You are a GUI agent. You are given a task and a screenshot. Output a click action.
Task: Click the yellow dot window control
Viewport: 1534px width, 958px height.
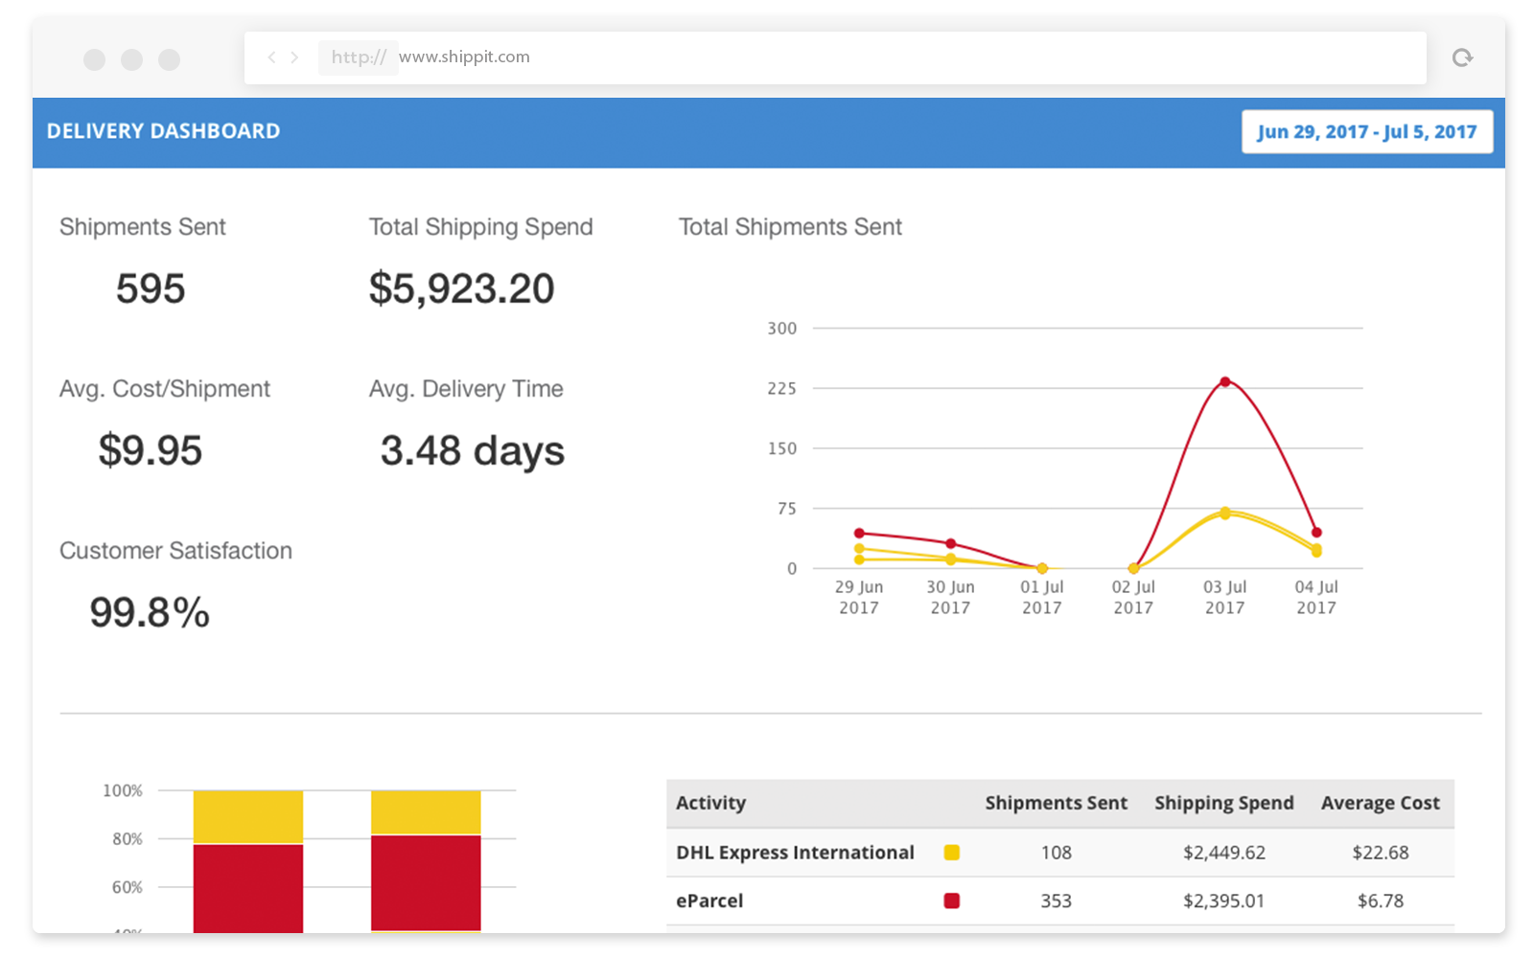tap(131, 59)
